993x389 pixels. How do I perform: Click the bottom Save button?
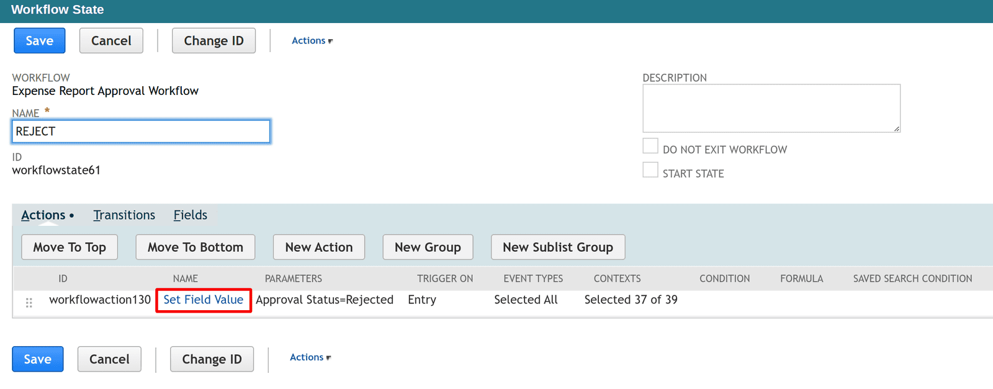[x=37, y=359]
